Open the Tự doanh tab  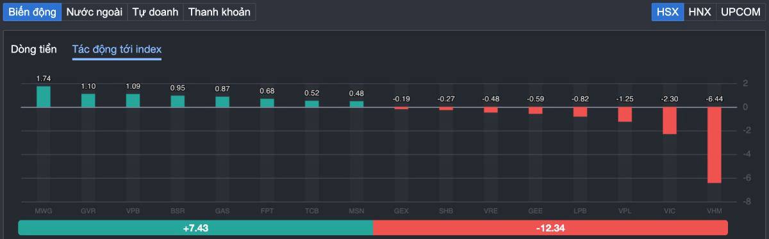[155, 12]
